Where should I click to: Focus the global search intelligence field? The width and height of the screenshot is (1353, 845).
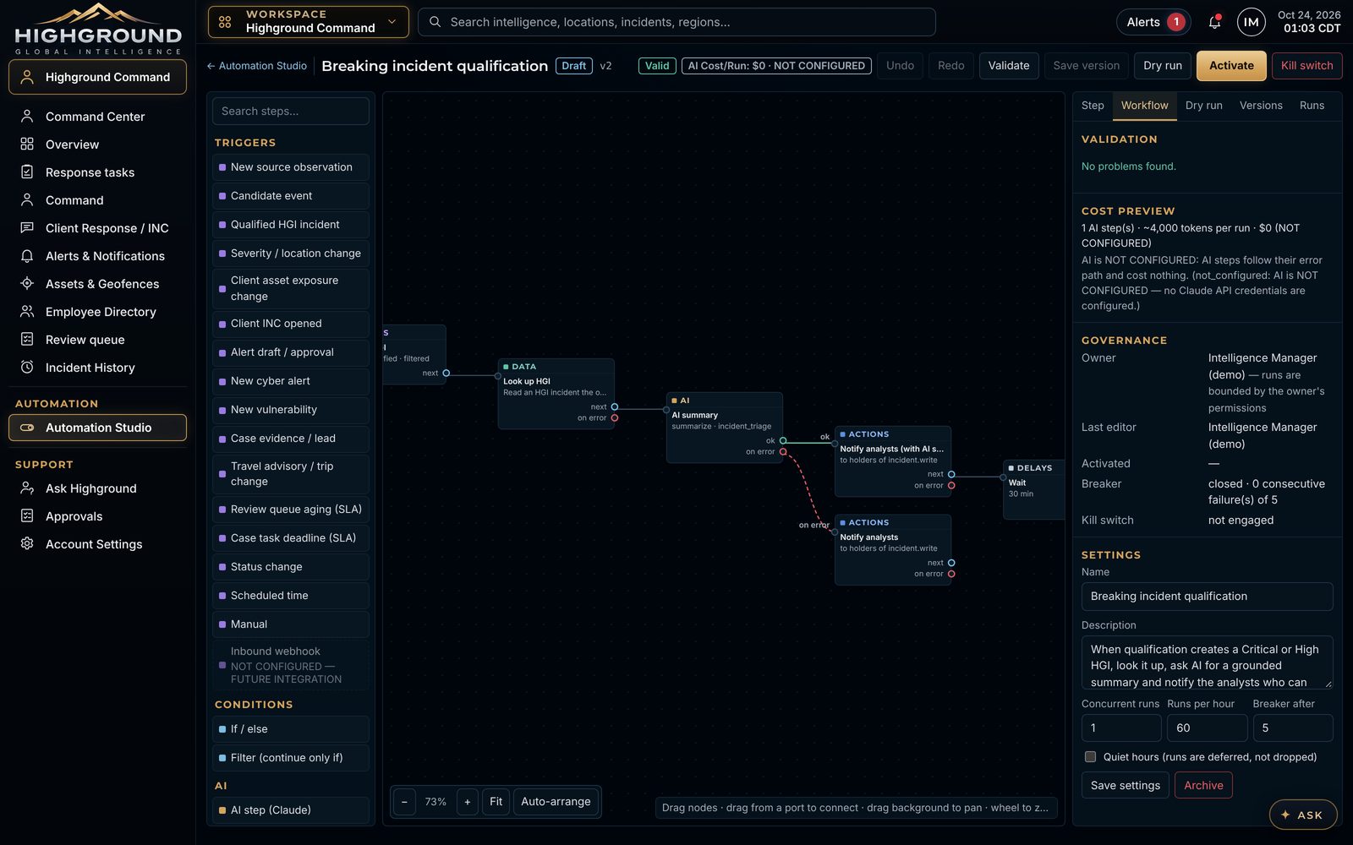pos(676,22)
